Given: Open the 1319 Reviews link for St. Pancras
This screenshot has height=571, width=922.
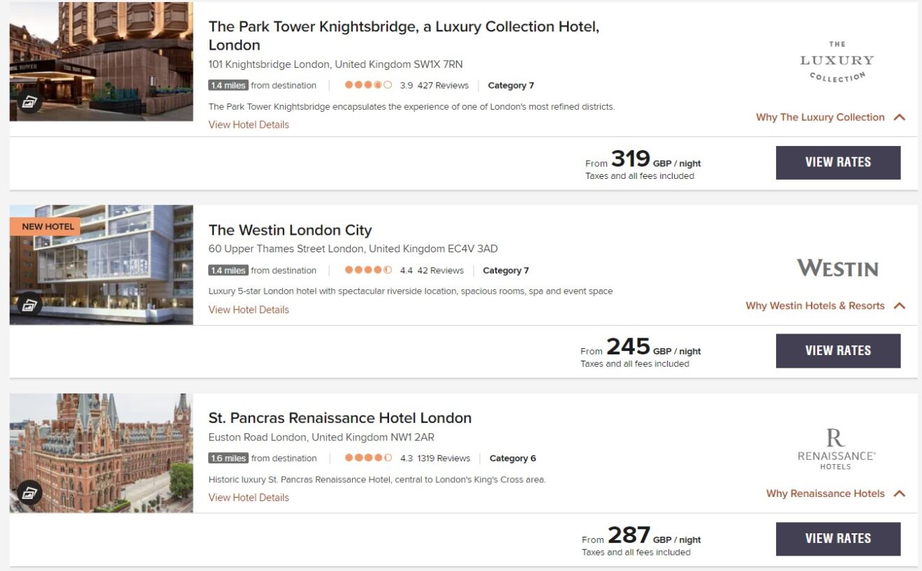Looking at the screenshot, I should (445, 458).
